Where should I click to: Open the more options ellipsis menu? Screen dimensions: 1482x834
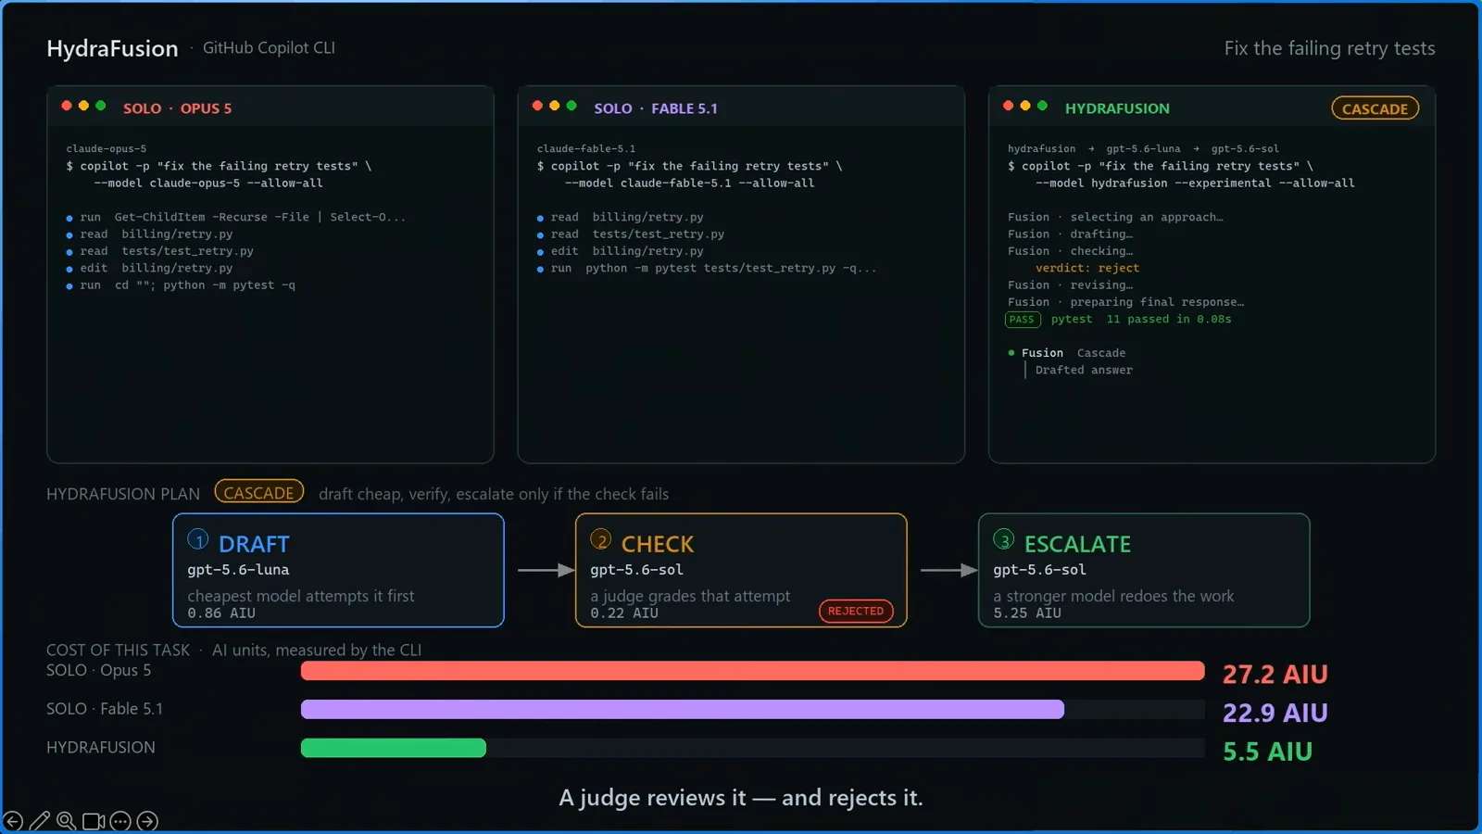pyautogui.click(x=120, y=821)
